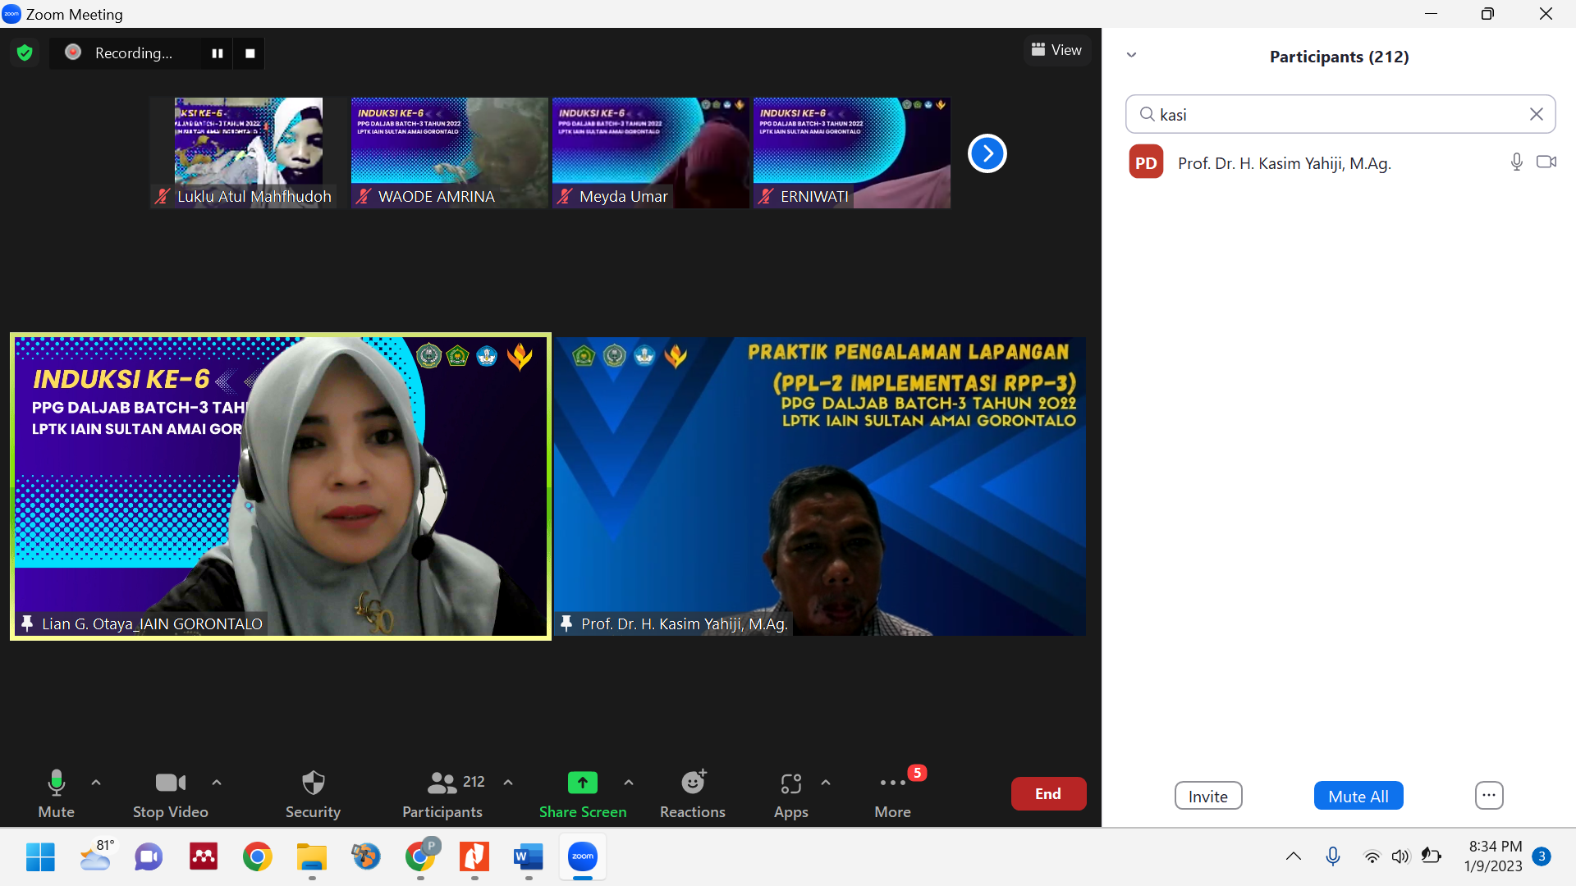Viewport: 1576px width, 886px height.
Task: Click the Share Screen green icon
Action: (582, 783)
